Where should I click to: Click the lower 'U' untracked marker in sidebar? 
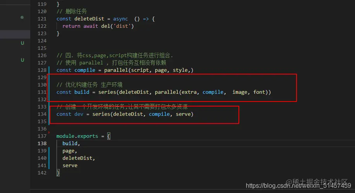pyautogui.click(x=22, y=60)
